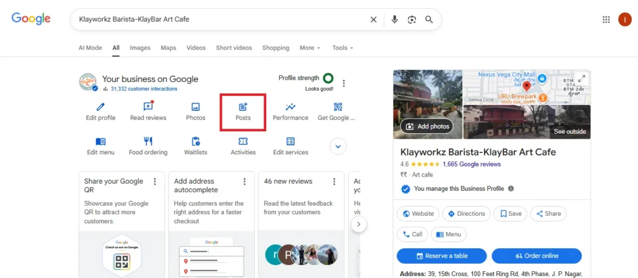Open options for 46 new reviews card

[335, 182]
